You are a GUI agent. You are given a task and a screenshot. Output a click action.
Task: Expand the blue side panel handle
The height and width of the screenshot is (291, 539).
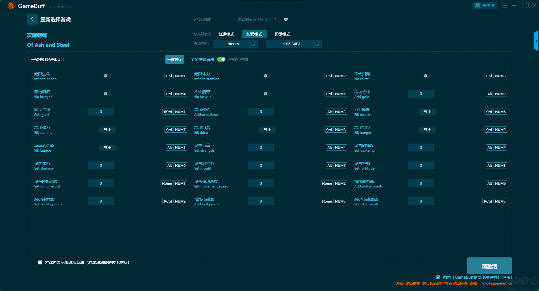[536, 41]
